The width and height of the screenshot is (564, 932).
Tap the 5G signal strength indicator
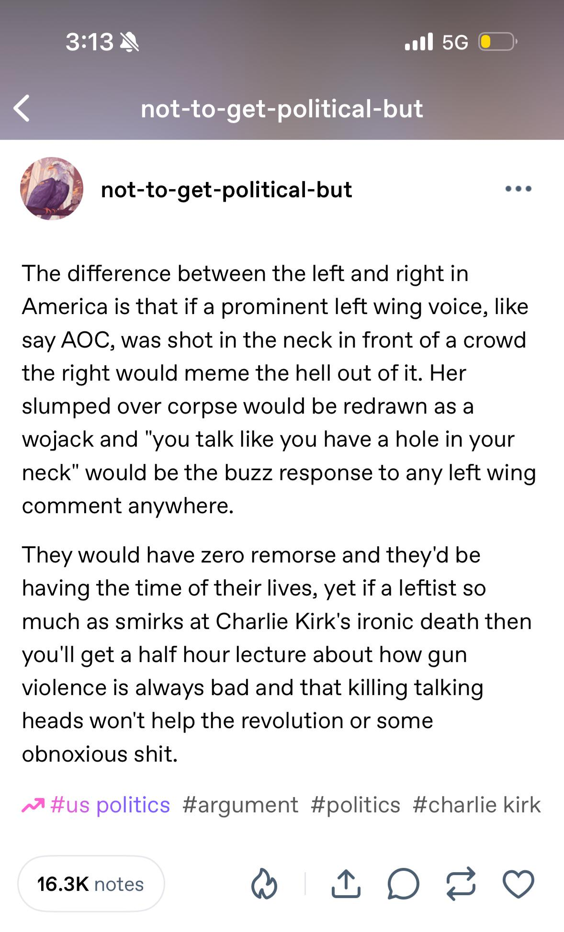(436, 42)
